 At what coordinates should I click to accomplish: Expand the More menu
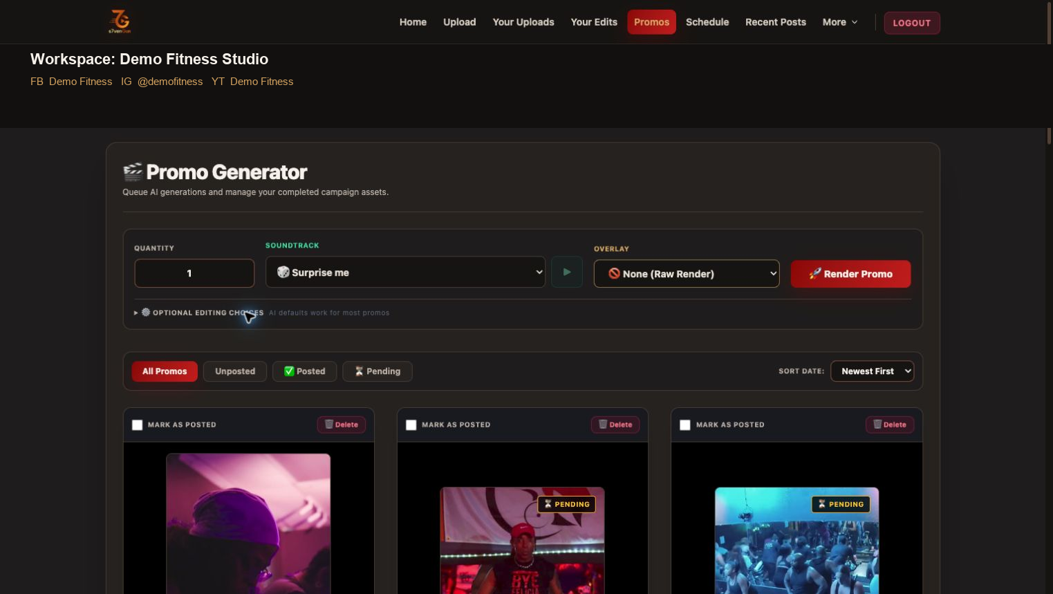pyautogui.click(x=840, y=22)
